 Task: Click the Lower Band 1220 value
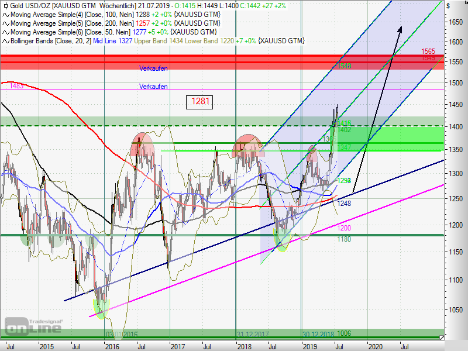pyautogui.click(x=209, y=41)
